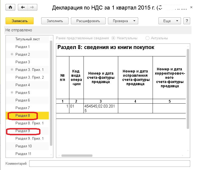Screen dimensions: 197x170
Task: Expand the Раздел 5 tree node
Action: [12, 93]
